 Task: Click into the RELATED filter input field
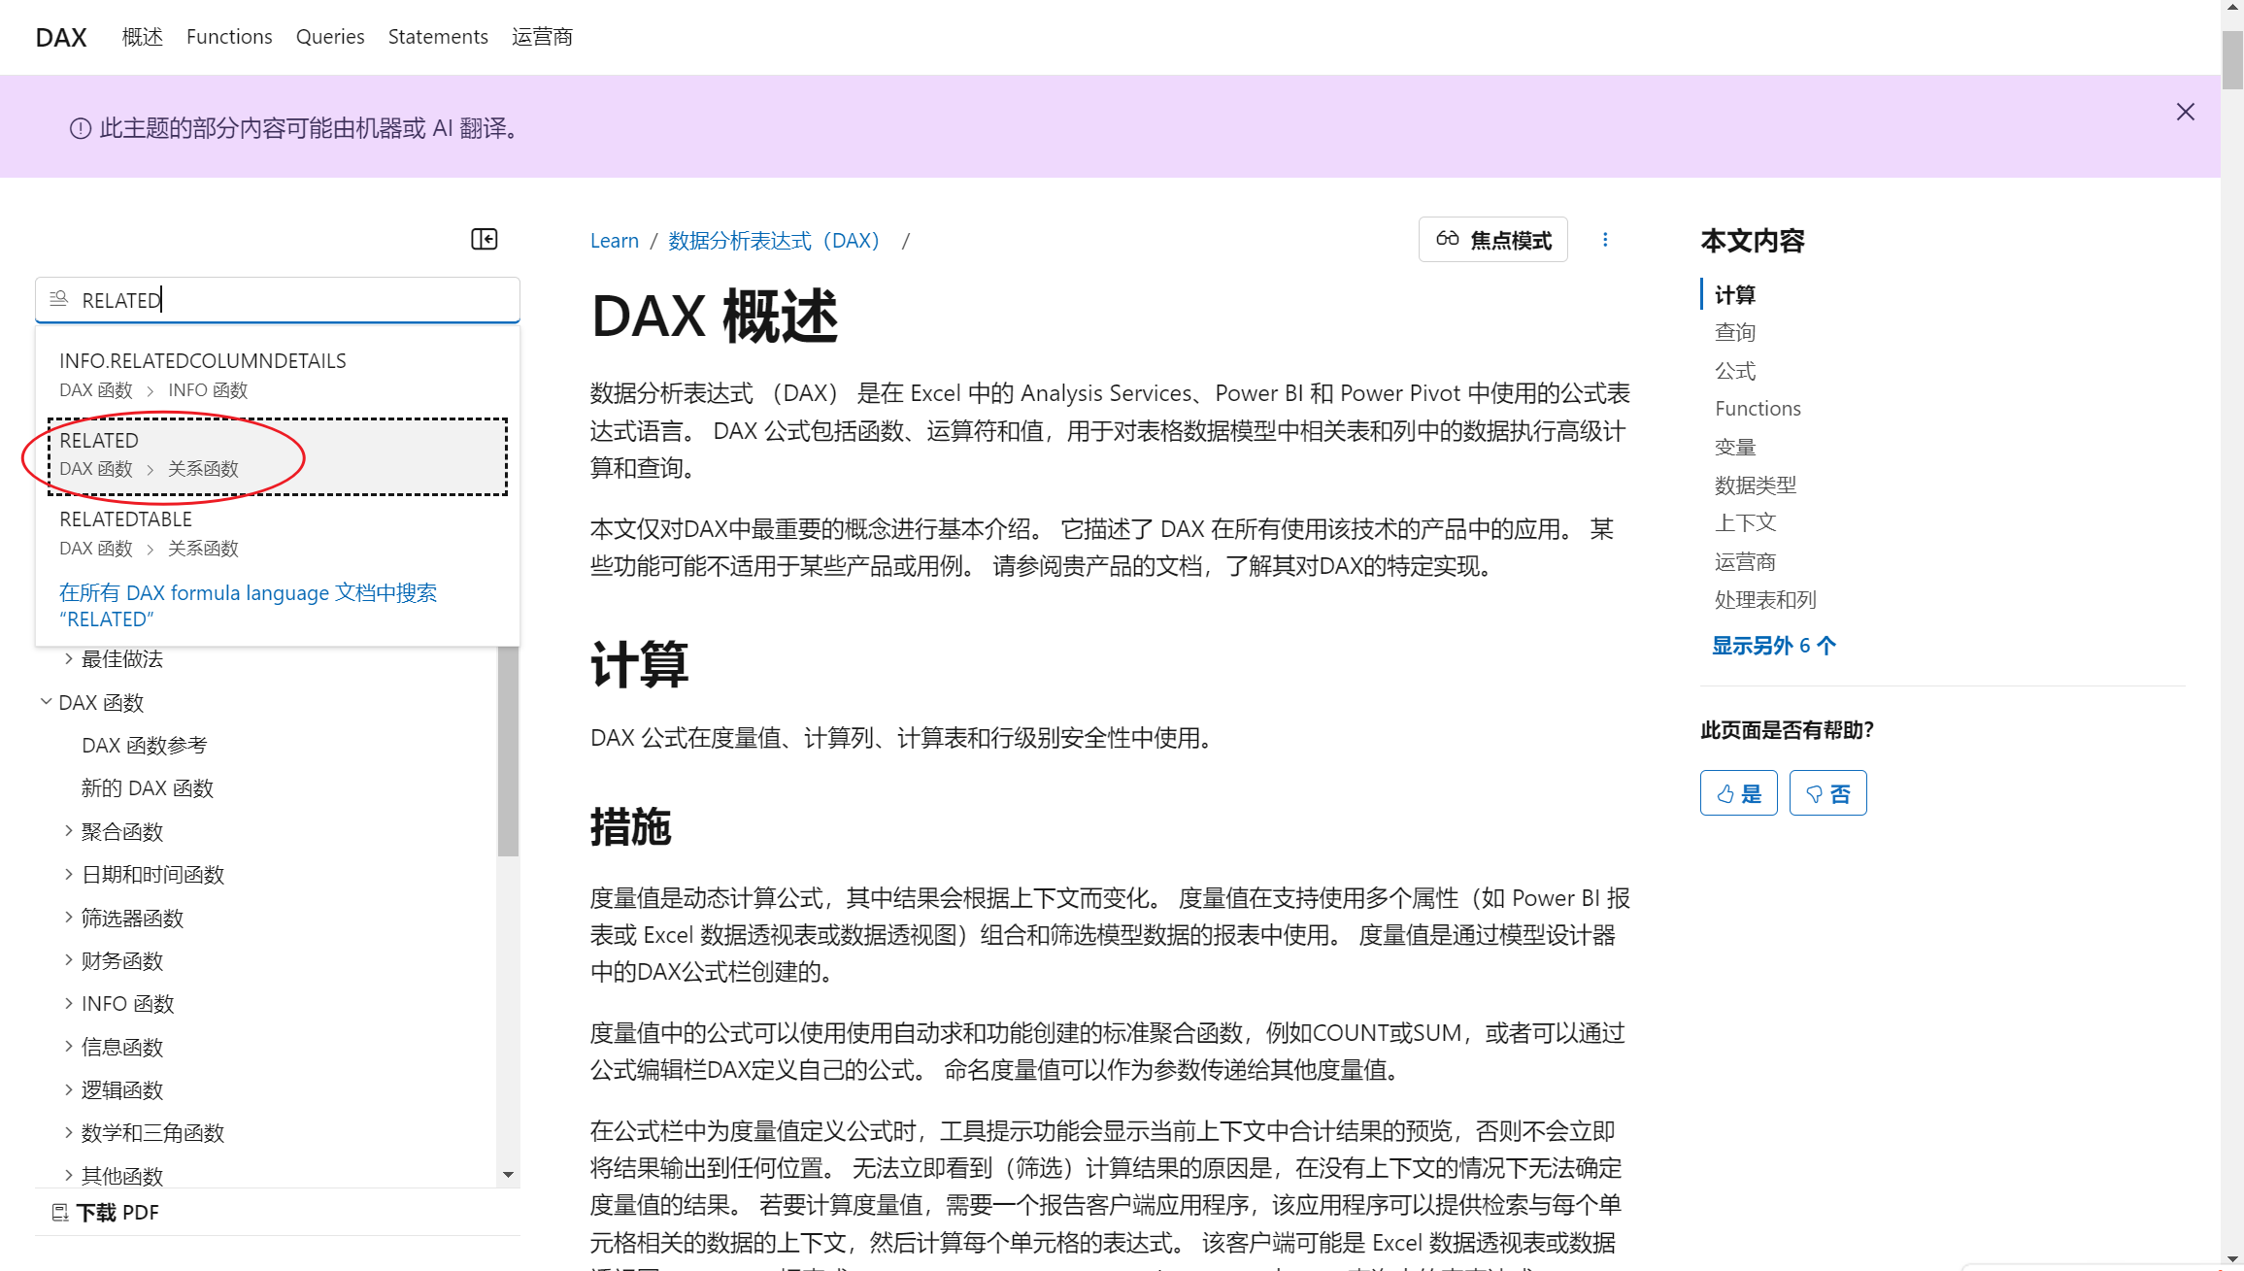tap(291, 300)
